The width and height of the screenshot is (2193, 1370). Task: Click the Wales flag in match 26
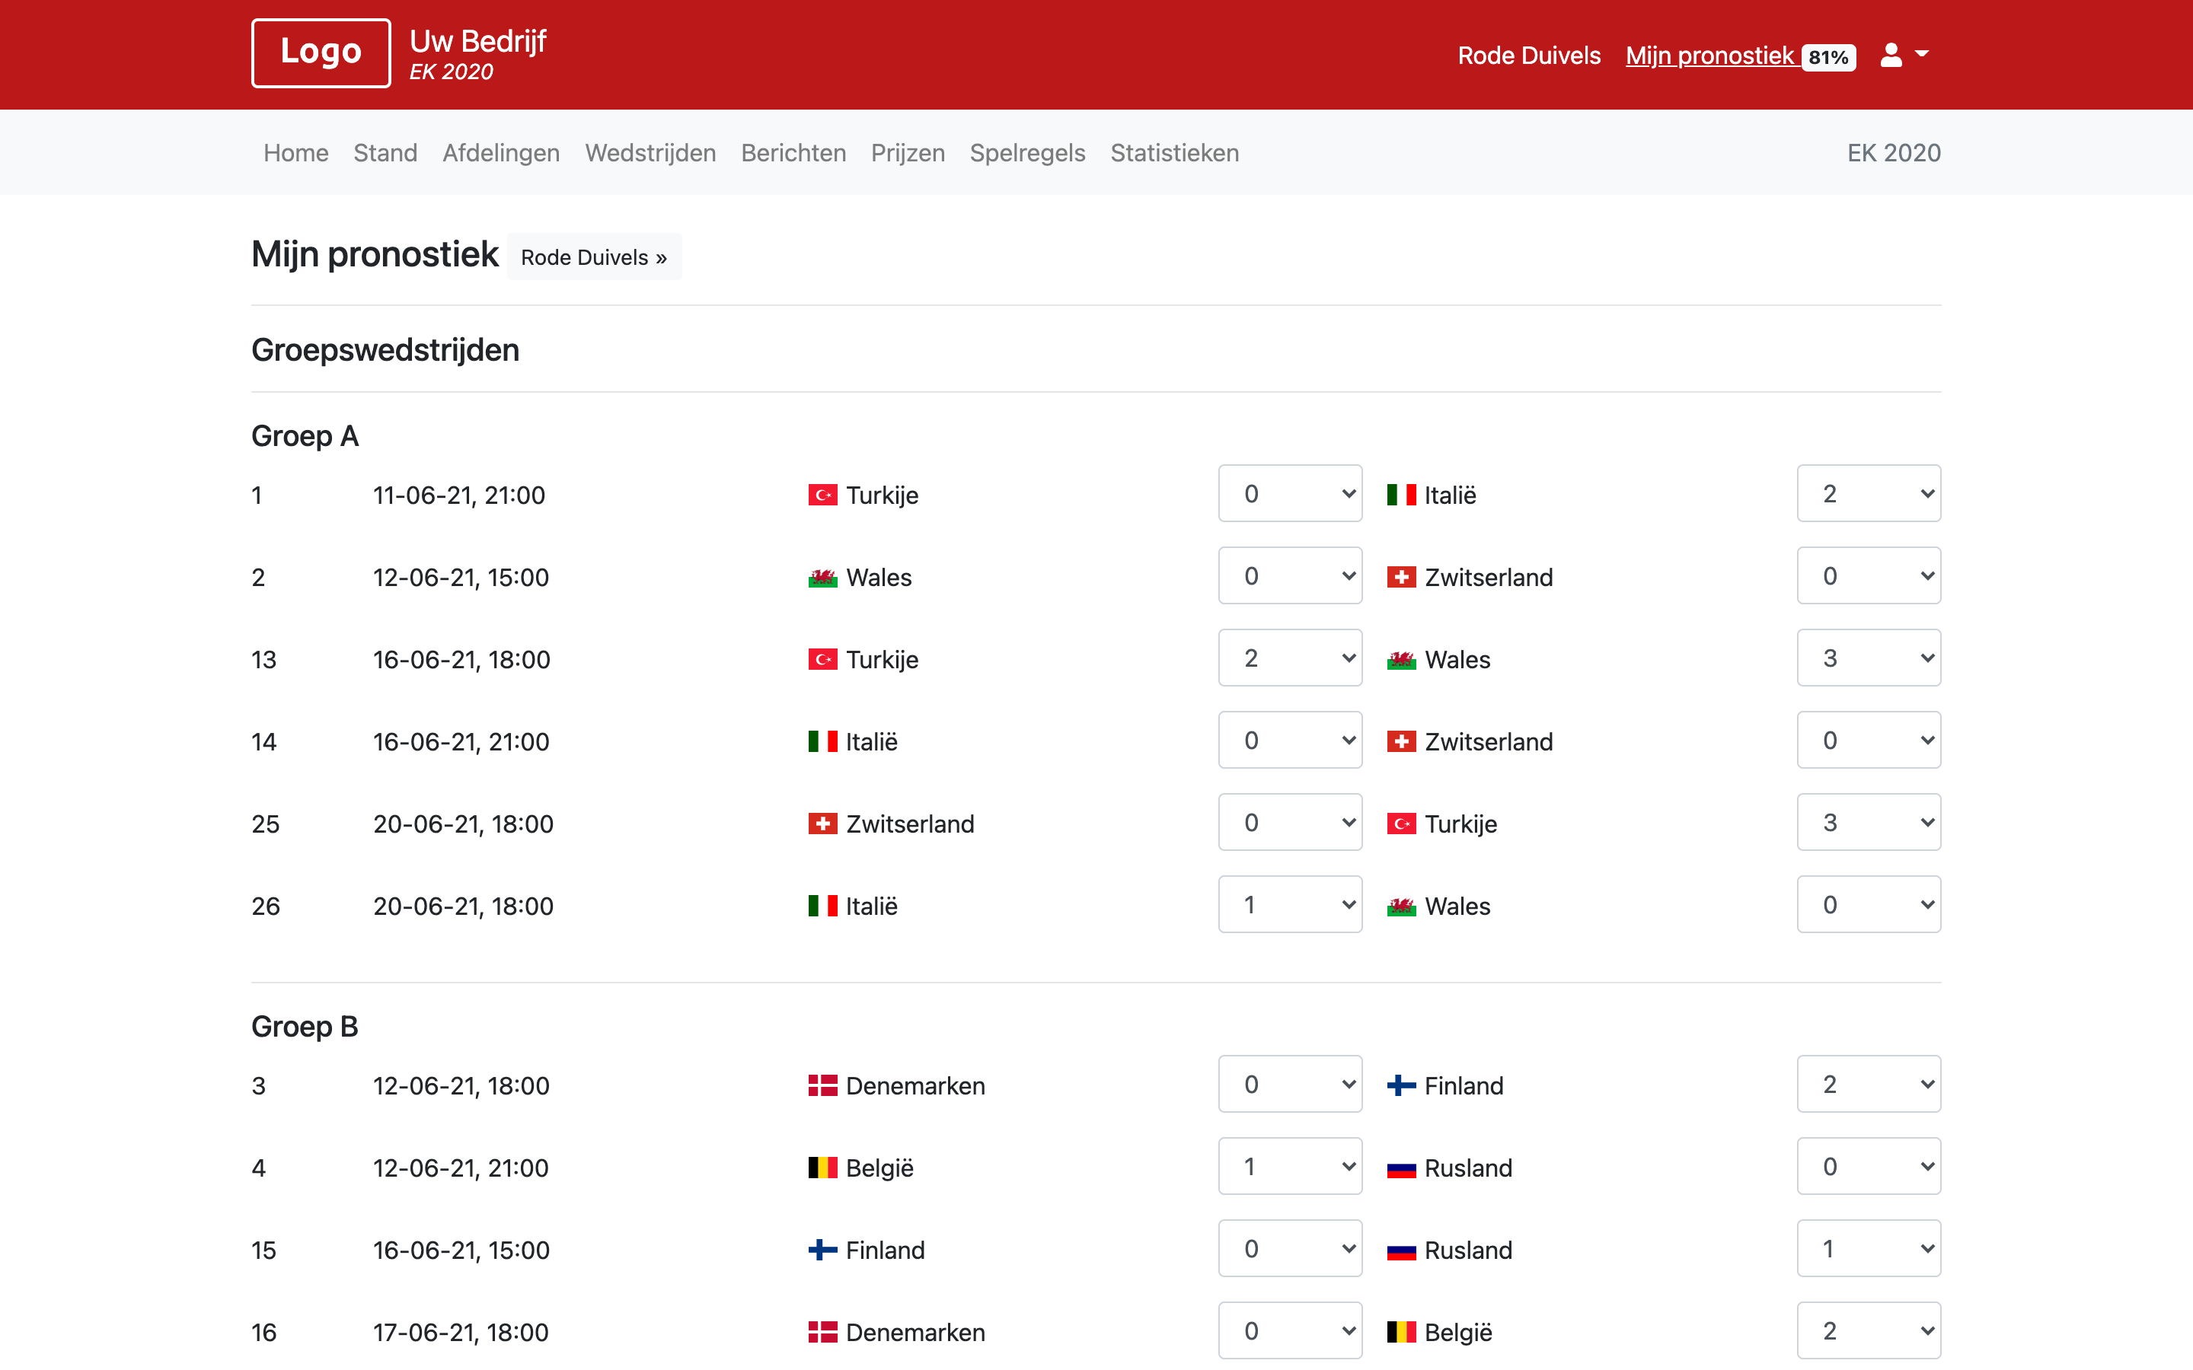tap(1401, 906)
